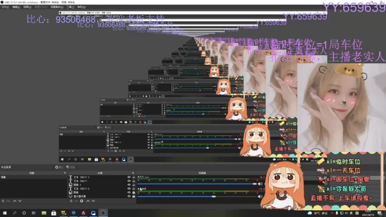Screen dimensions: 386x217
Task: Hide the 图像 source
Action: (129, 192)
